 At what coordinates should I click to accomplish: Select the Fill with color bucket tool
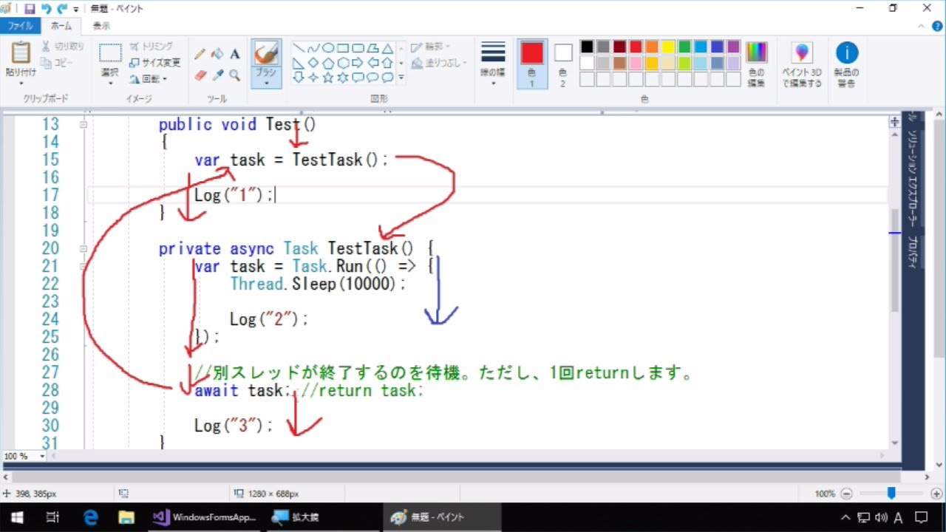[x=217, y=54]
